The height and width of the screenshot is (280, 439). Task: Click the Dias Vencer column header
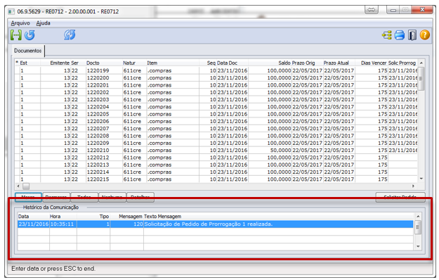[x=374, y=63]
